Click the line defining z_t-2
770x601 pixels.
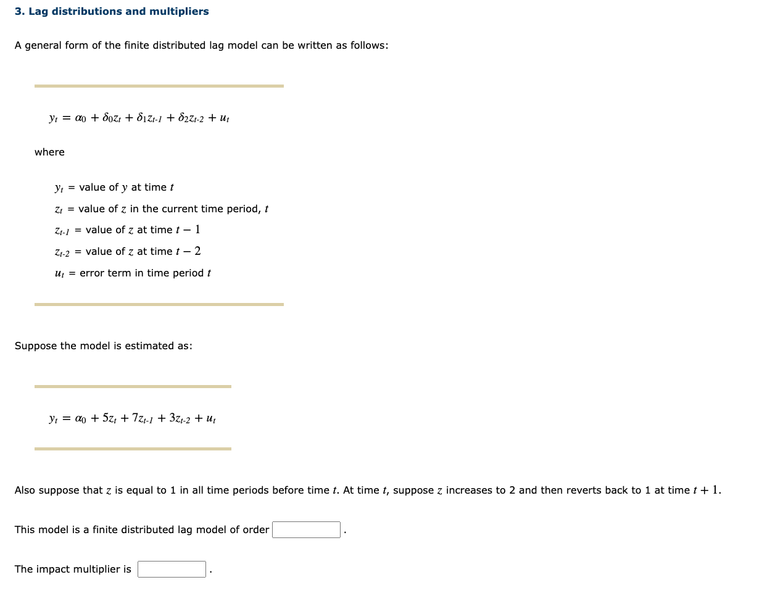(127, 251)
